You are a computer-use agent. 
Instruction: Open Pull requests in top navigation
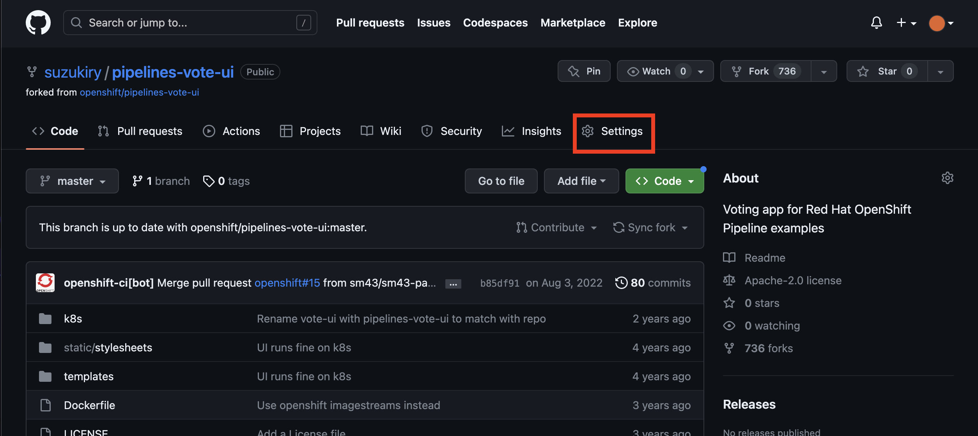(x=370, y=23)
